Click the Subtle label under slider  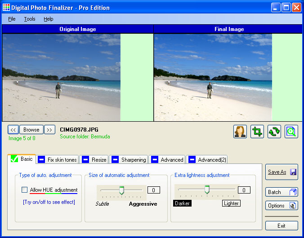tap(102, 204)
